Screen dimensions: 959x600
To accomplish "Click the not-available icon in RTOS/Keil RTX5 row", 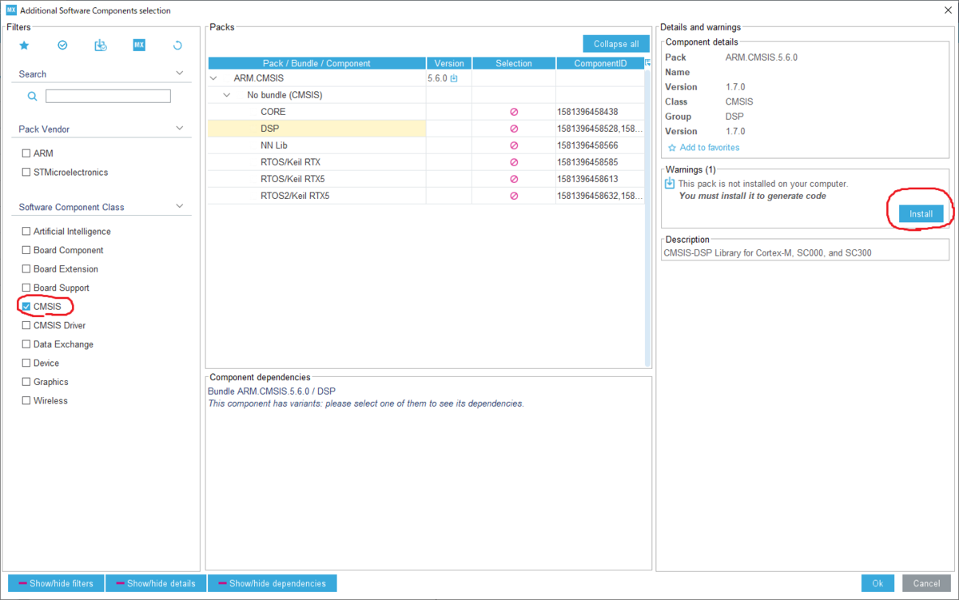I will tap(514, 179).
